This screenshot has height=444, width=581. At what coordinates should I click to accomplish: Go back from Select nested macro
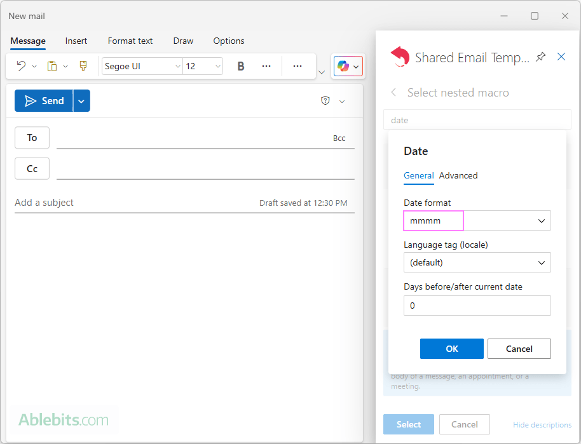(393, 92)
